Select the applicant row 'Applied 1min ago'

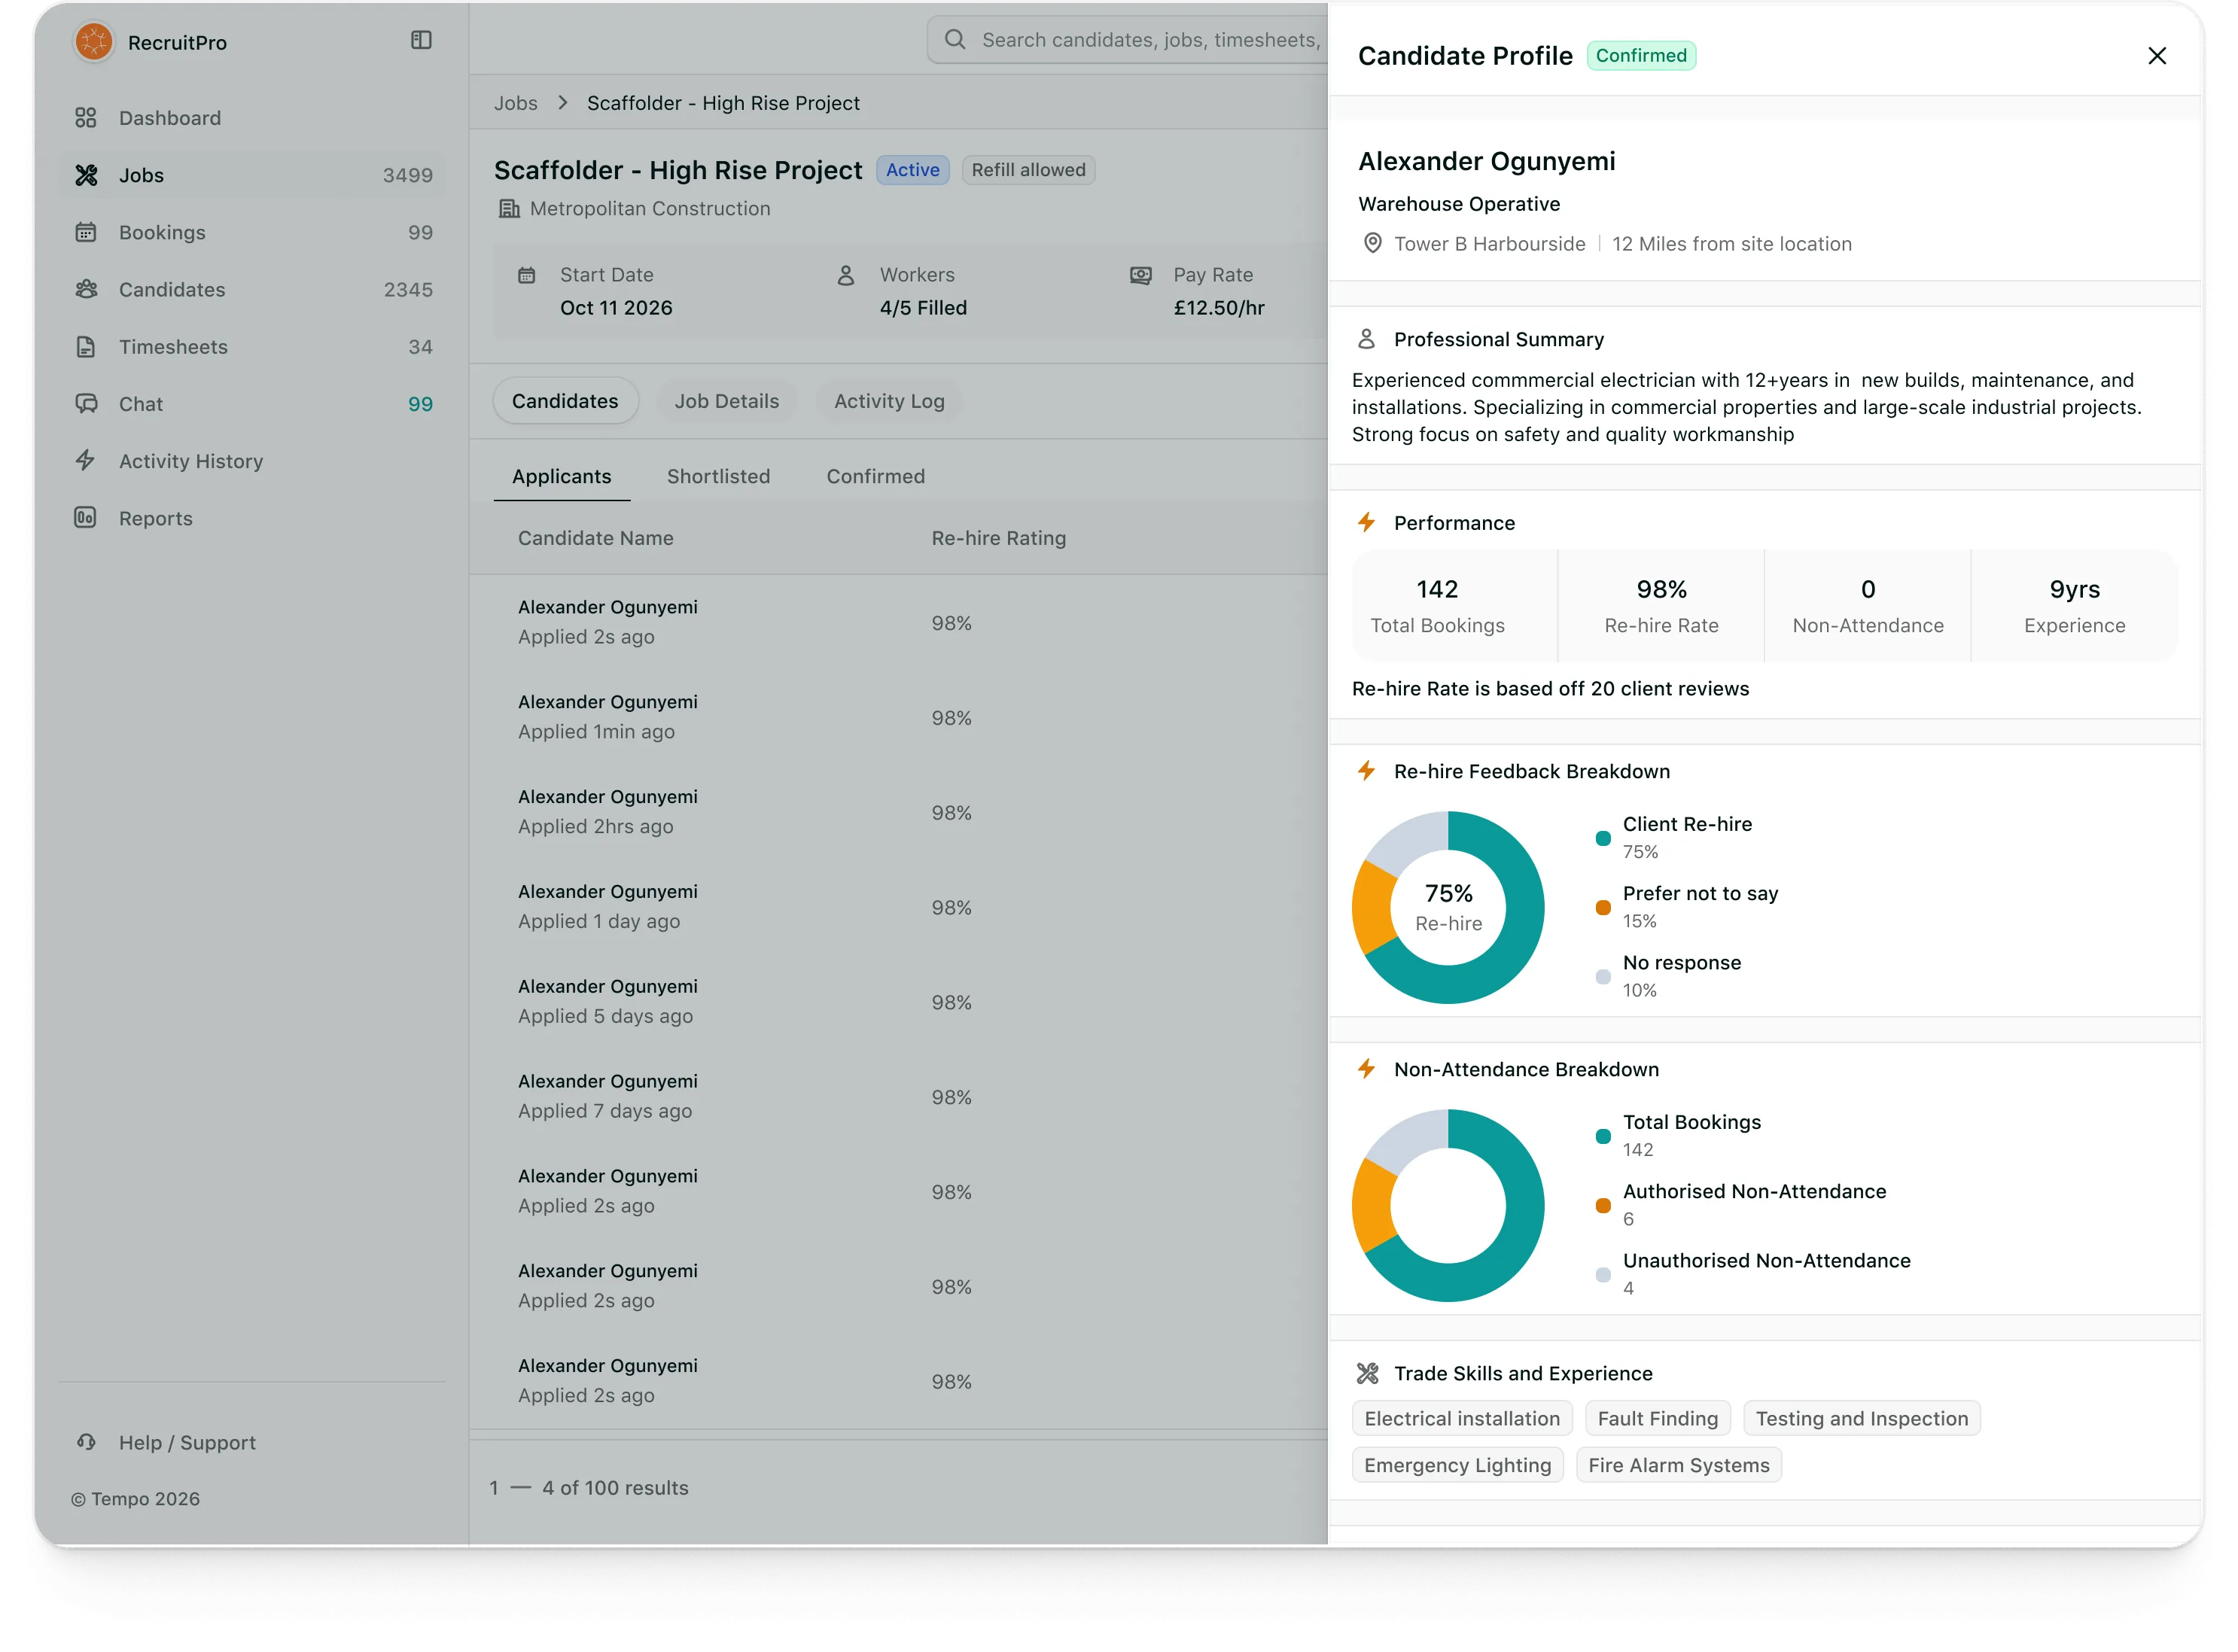tap(898, 717)
